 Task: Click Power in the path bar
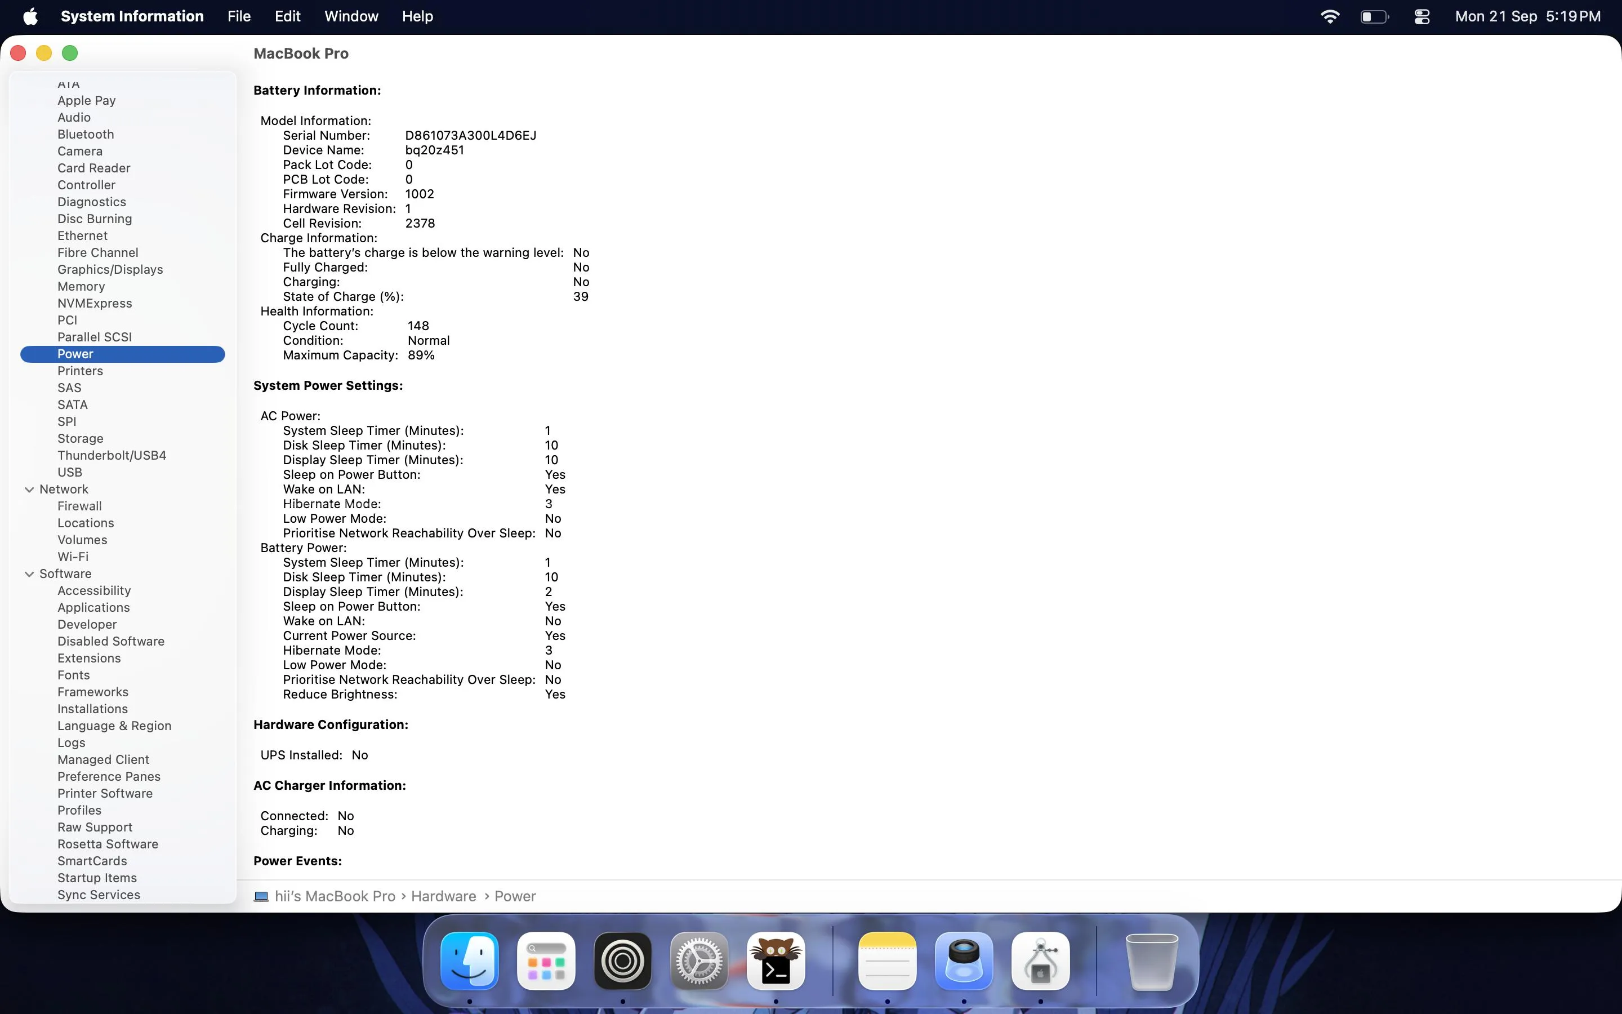(515, 897)
